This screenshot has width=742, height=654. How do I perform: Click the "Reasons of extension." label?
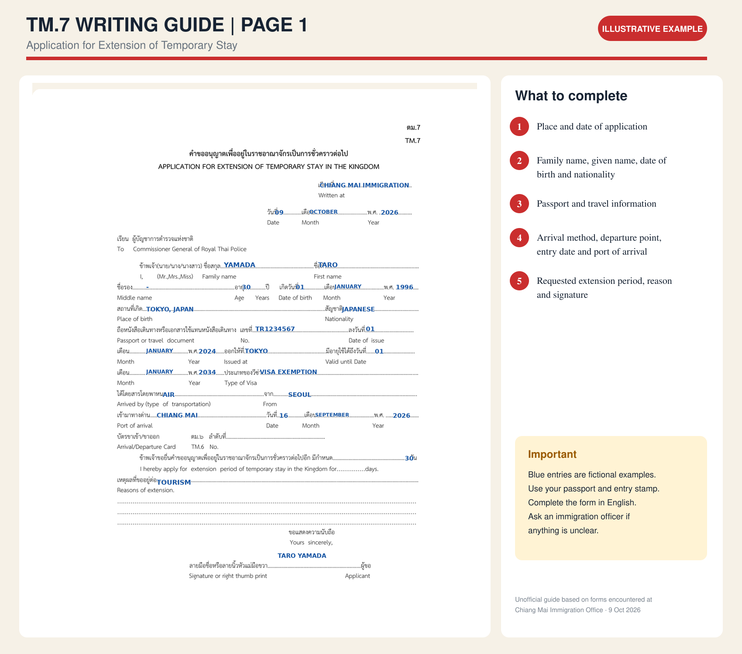[146, 490]
